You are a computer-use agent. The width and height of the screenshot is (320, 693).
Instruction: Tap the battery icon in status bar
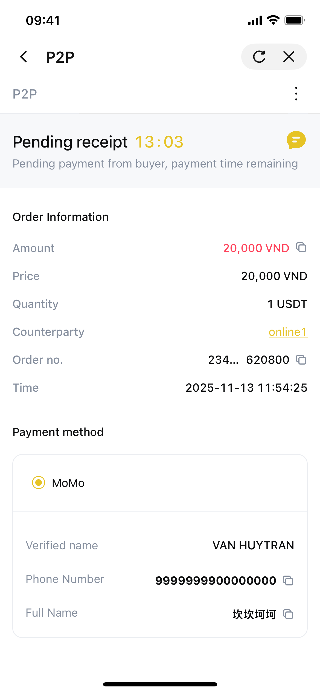click(x=294, y=21)
